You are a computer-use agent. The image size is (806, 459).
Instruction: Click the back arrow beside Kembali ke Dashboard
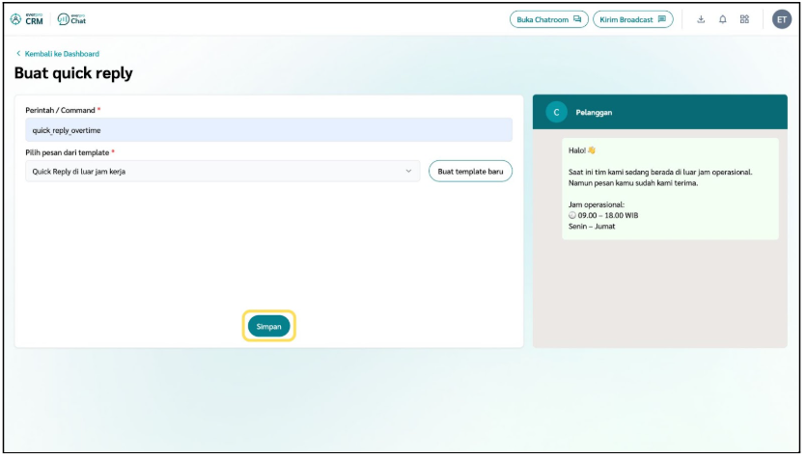tap(18, 54)
